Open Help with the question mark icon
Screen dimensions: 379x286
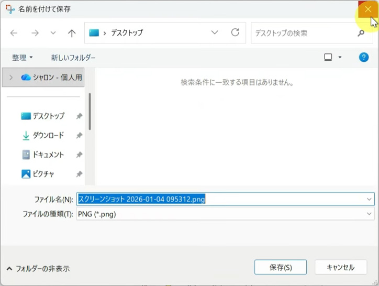(x=364, y=57)
